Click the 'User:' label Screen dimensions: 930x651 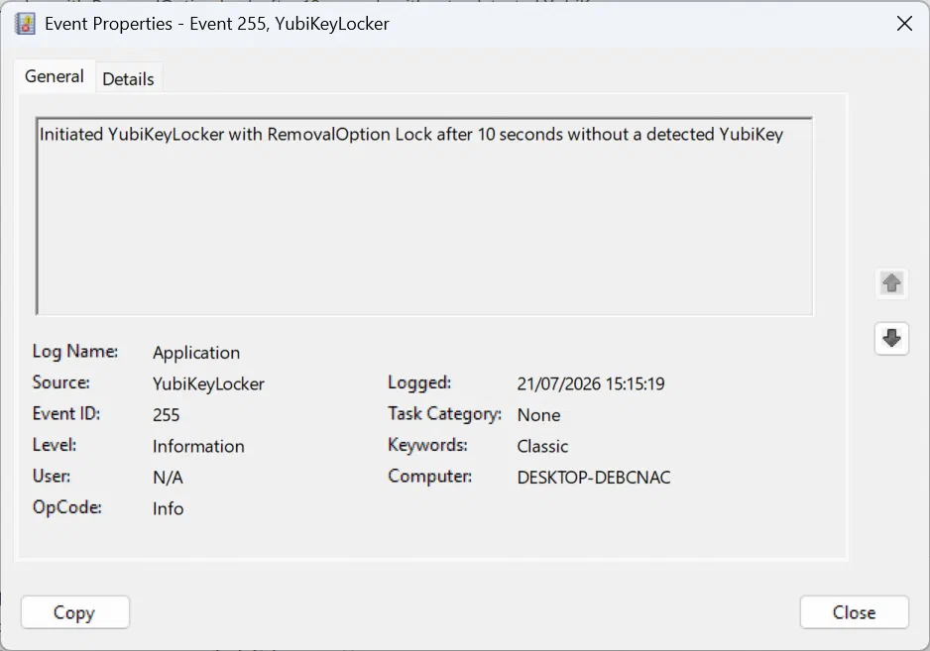[x=52, y=476]
